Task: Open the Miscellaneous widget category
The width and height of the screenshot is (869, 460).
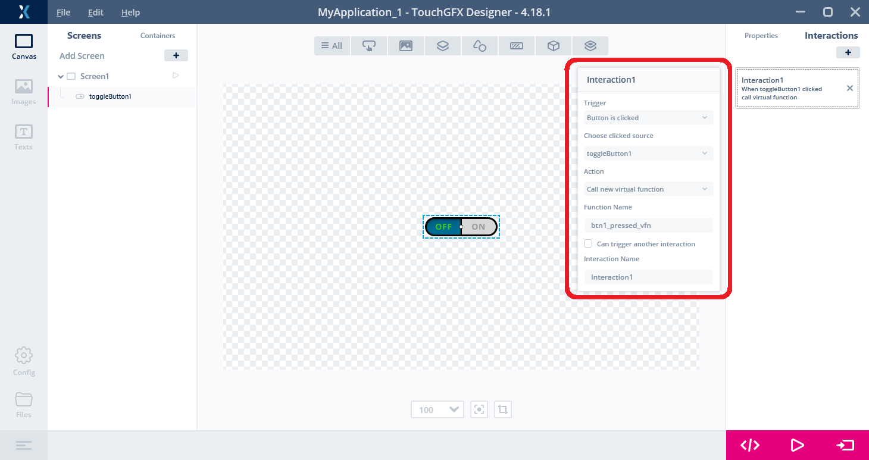Action: pos(554,45)
